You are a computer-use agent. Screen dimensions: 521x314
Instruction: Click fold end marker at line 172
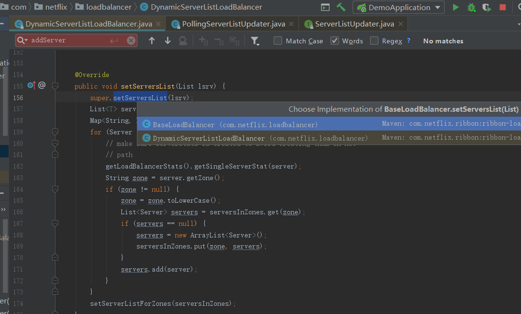click(55, 280)
